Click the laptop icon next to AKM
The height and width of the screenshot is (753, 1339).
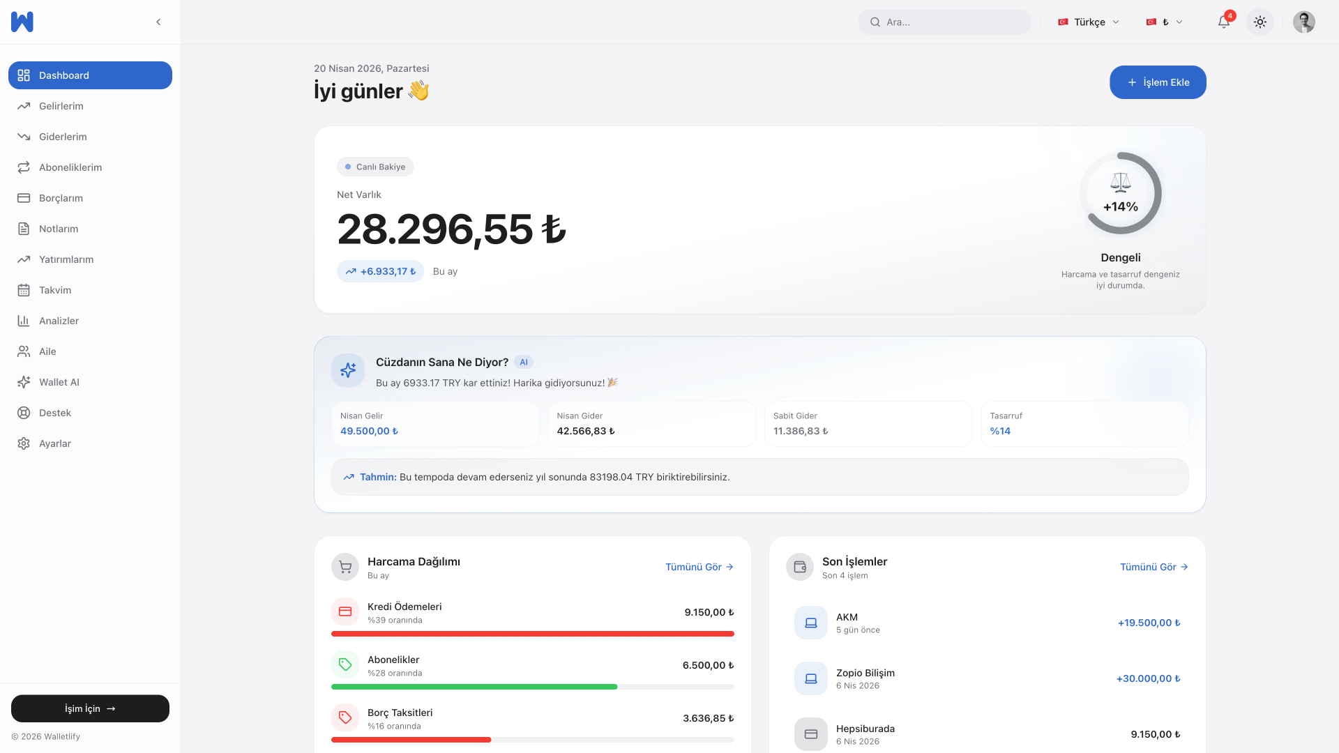pos(811,623)
